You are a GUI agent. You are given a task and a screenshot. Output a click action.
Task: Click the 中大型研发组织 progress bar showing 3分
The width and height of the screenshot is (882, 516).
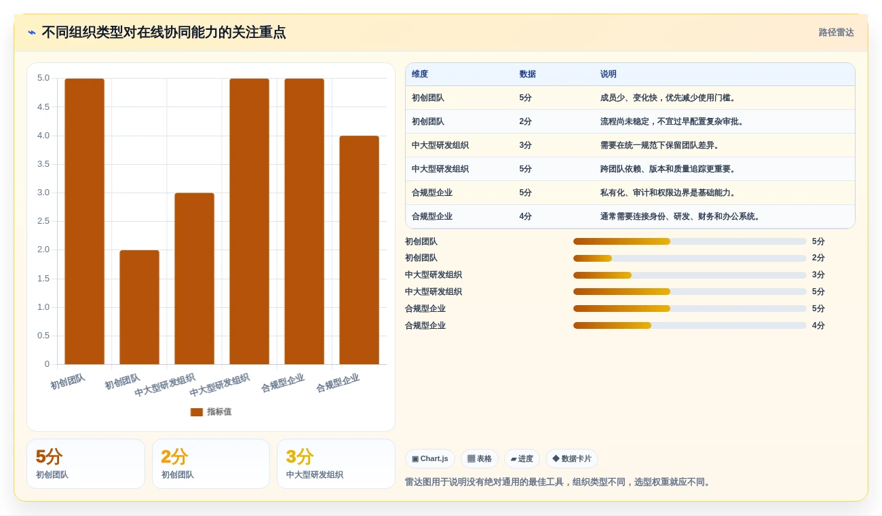click(x=690, y=275)
